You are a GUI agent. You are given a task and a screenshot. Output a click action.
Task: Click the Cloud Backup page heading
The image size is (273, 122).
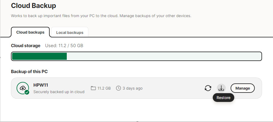(33, 6)
